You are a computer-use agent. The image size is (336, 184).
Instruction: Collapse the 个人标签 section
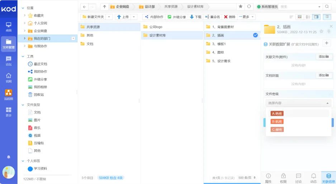coord(23,161)
